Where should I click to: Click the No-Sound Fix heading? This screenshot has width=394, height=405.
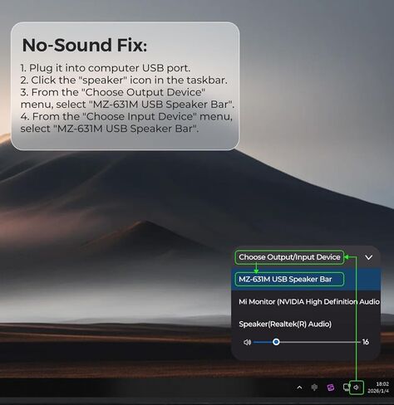[x=85, y=45]
